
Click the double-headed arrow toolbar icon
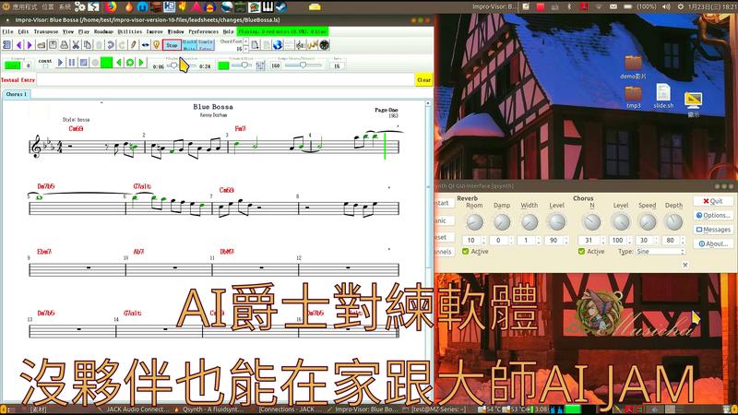[x=145, y=44]
